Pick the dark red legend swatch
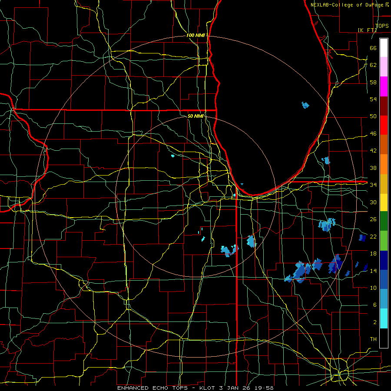The width and height of the screenshot is (391, 391). tap(384, 106)
